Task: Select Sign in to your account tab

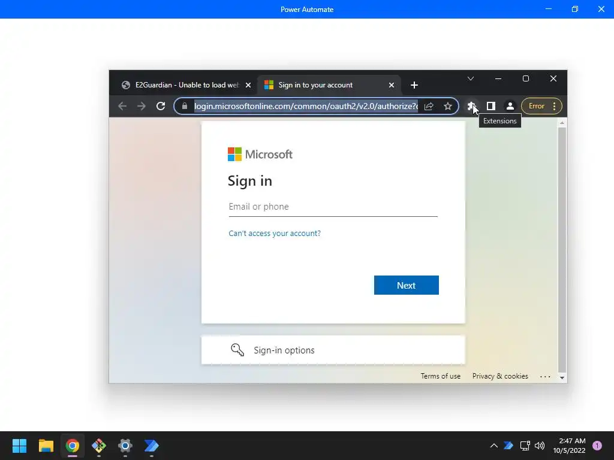Action: coord(329,85)
